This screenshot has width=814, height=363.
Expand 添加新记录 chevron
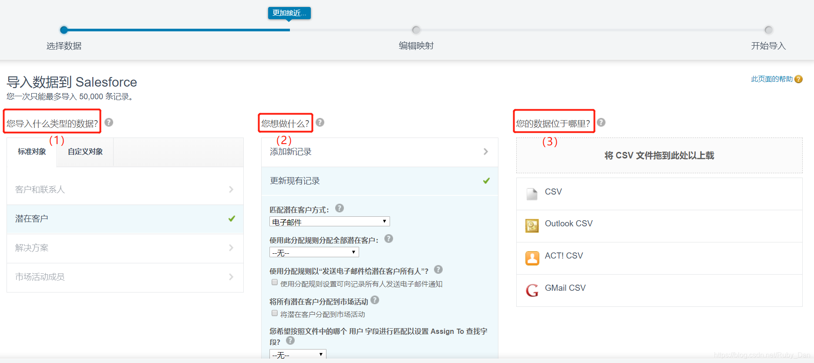(486, 151)
